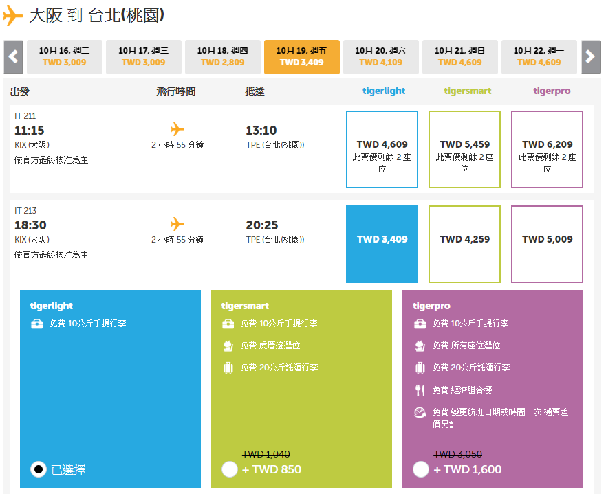Click 免費 10公斤手提行李 in tigerlight panel
Image resolution: width=606 pixels, height=494 pixels.
pyautogui.click(x=88, y=324)
